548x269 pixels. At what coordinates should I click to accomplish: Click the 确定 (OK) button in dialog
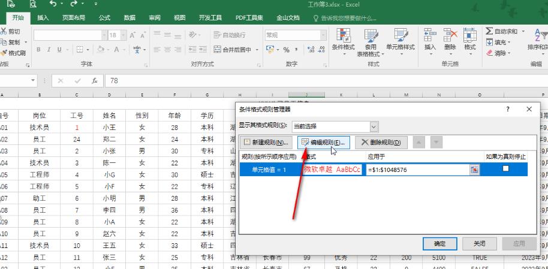tap(439, 244)
